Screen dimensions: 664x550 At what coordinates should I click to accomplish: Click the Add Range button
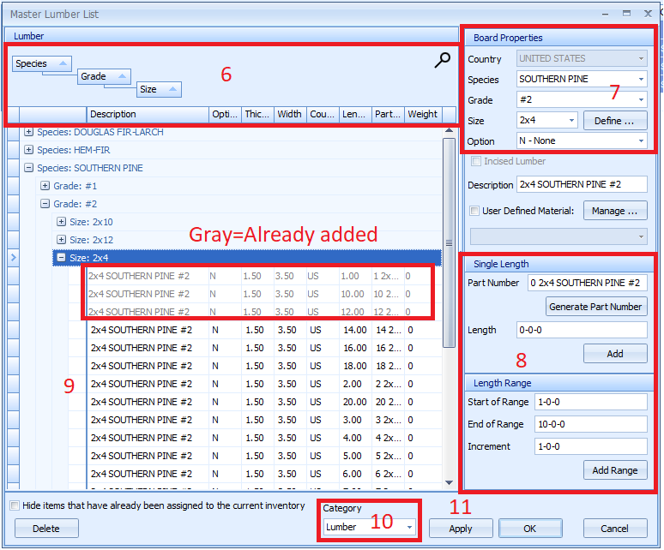(x=615, y=470)
